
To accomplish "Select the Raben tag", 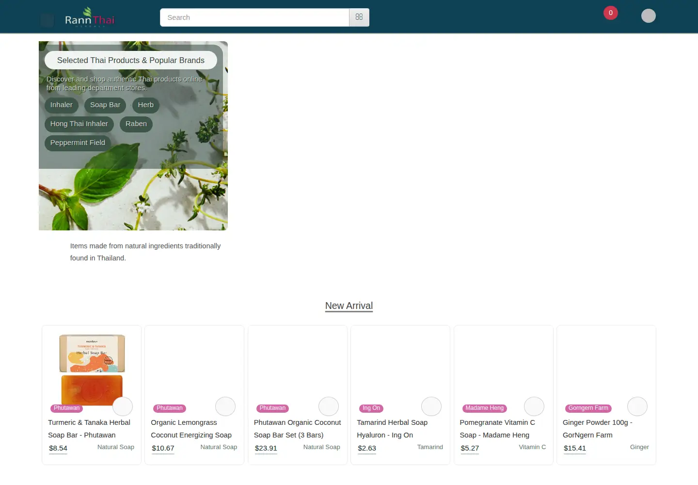I will [x=136, y=124].
